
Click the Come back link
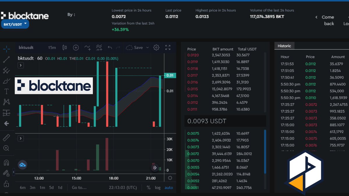click(x=328, y=20)
